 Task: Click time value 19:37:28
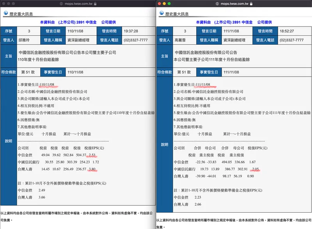[131, 31]
